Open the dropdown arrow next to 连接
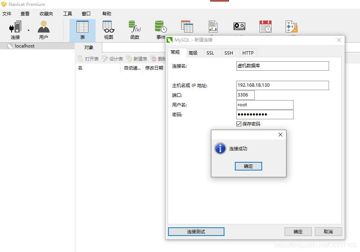 [28, 30]
